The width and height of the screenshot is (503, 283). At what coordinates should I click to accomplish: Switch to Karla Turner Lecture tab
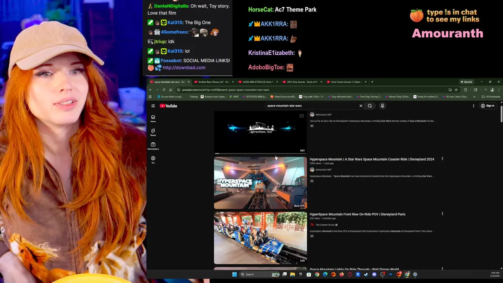346,82
